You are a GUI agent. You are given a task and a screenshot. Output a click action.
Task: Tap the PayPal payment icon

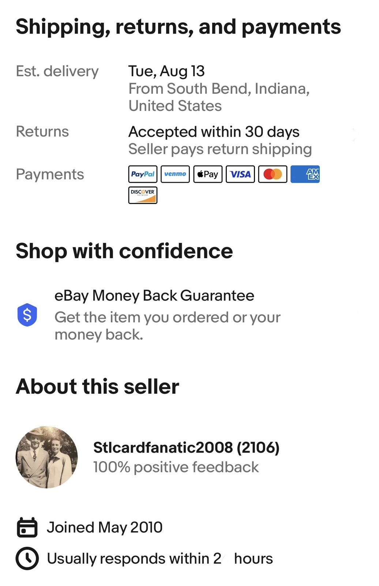[x=143, y=174]
